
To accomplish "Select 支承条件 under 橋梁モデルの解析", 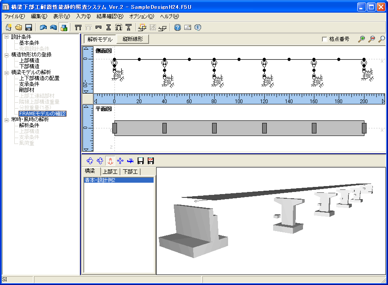I will (x=29, y=84).
